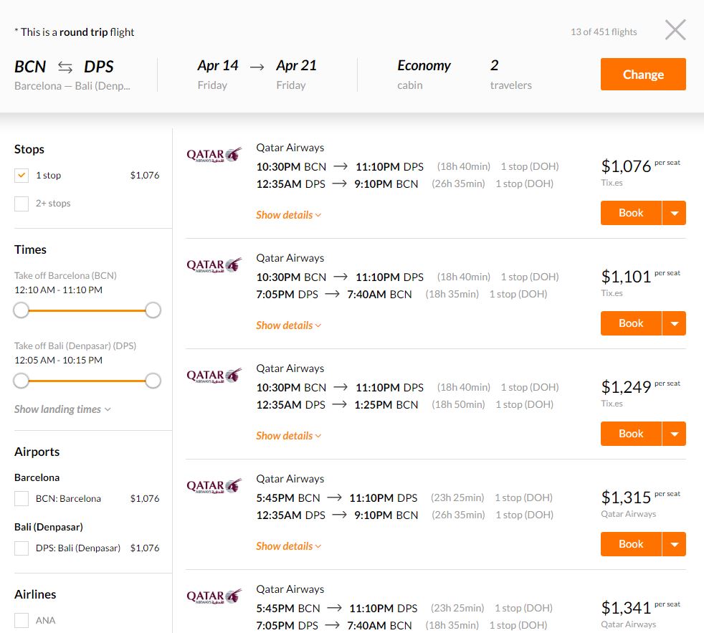Click the Bali takeoff slider's left handle
Image resolution: width=704 pixels, height=633 pixels.
(x=21, y=381)
